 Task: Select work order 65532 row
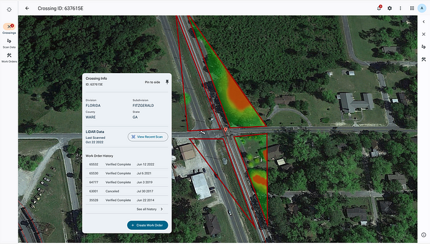127,164
